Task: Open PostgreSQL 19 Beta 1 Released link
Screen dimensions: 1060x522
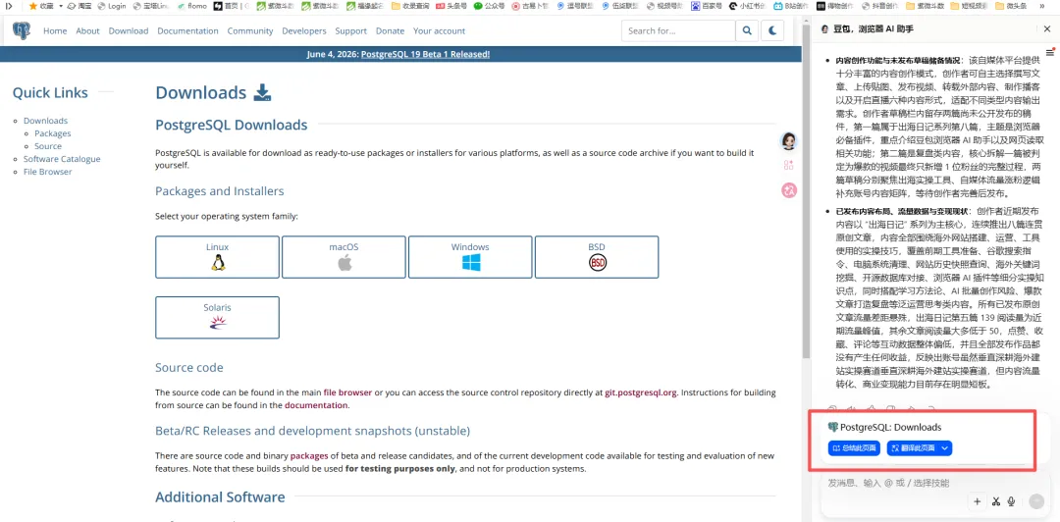Action: coord(425,54)
